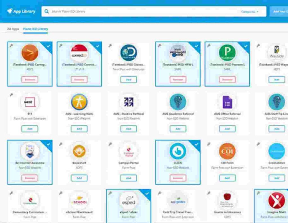Screen dimensions: 288x223
Task: Click the Be Internet Awesome icon
Action: (30, 151)
